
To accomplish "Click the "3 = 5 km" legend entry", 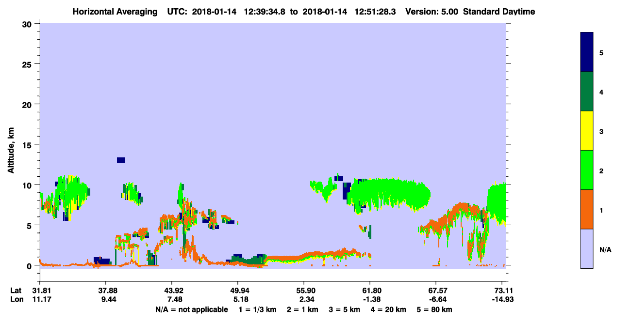I will click(345, 309).
